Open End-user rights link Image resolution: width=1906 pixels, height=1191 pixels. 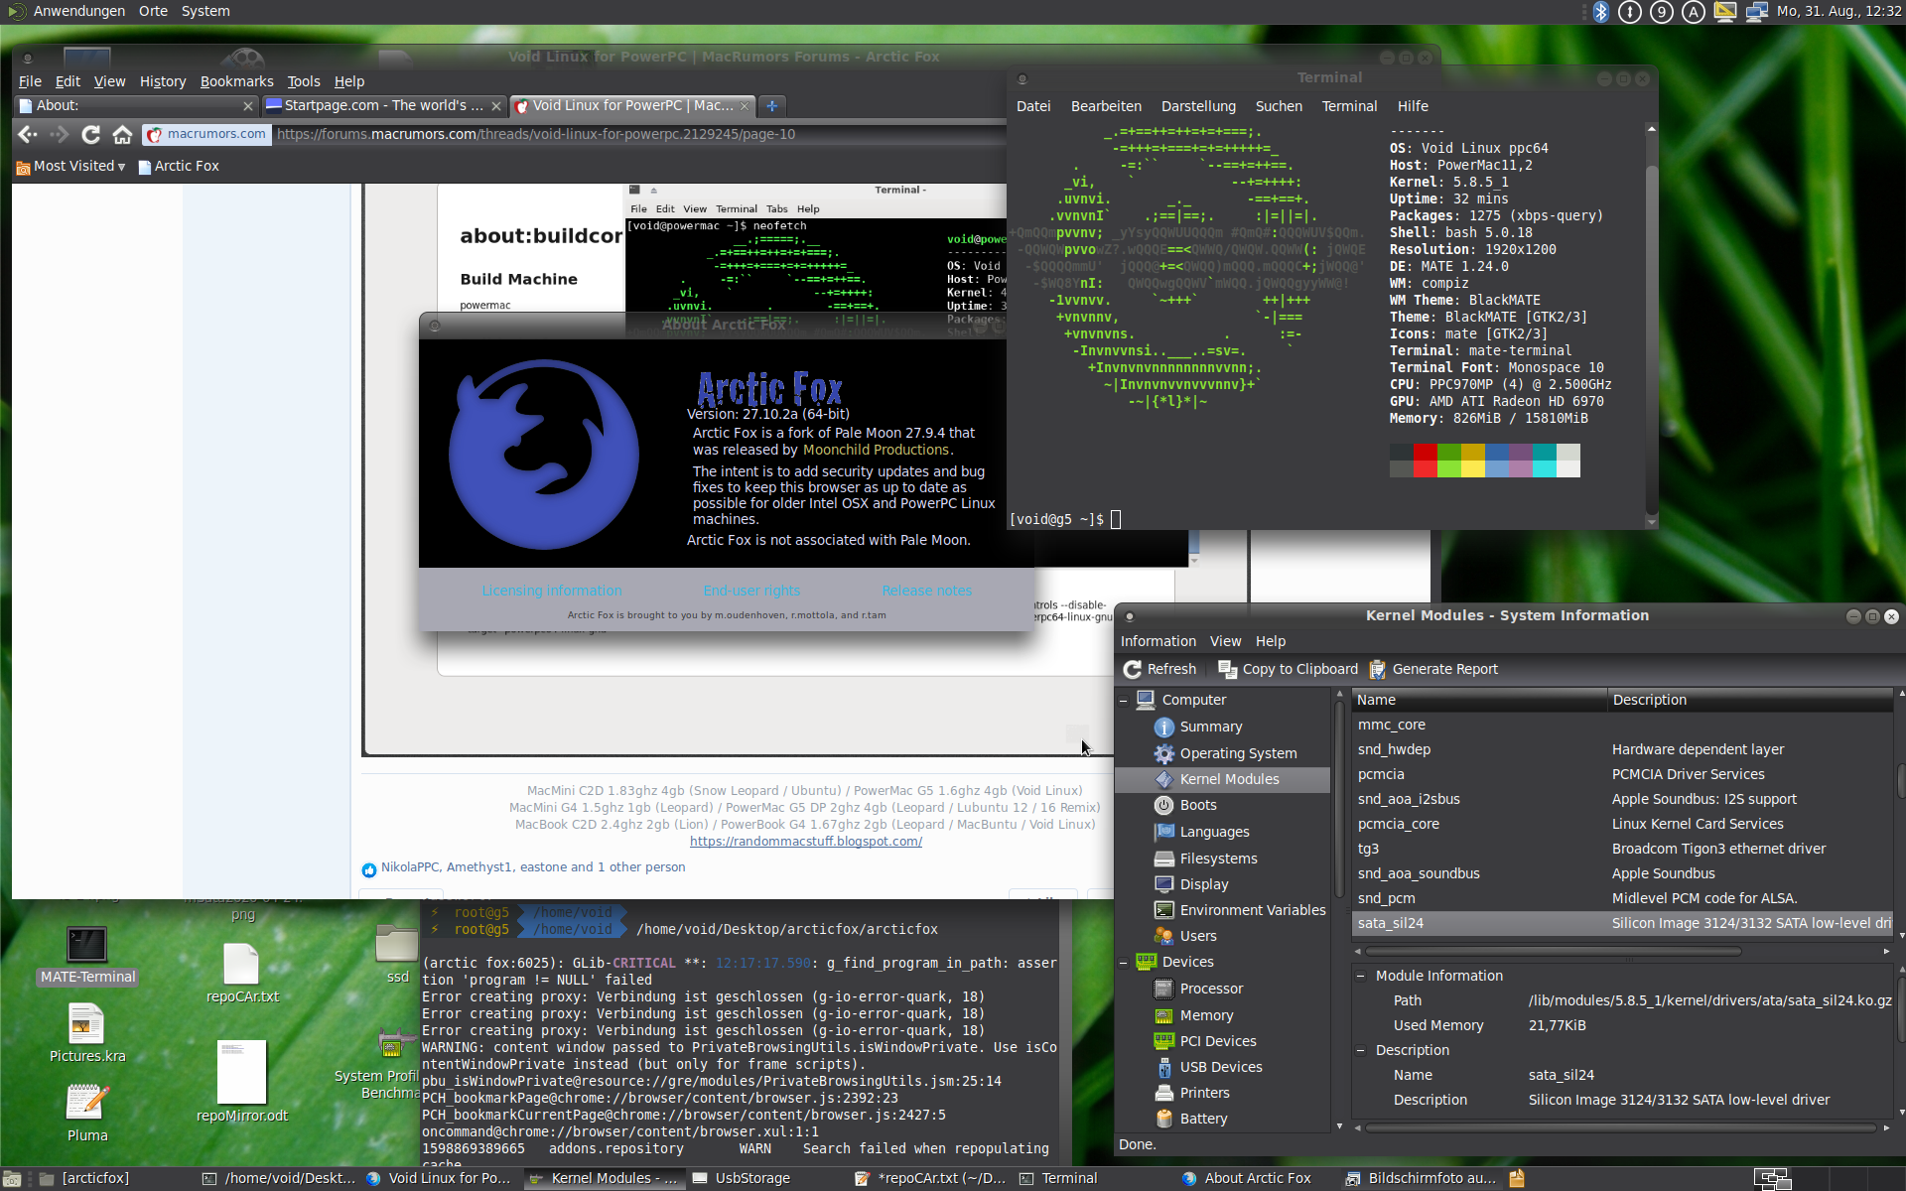(x=751, y=591)
